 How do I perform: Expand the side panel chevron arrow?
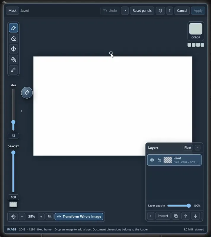[22, 111]
